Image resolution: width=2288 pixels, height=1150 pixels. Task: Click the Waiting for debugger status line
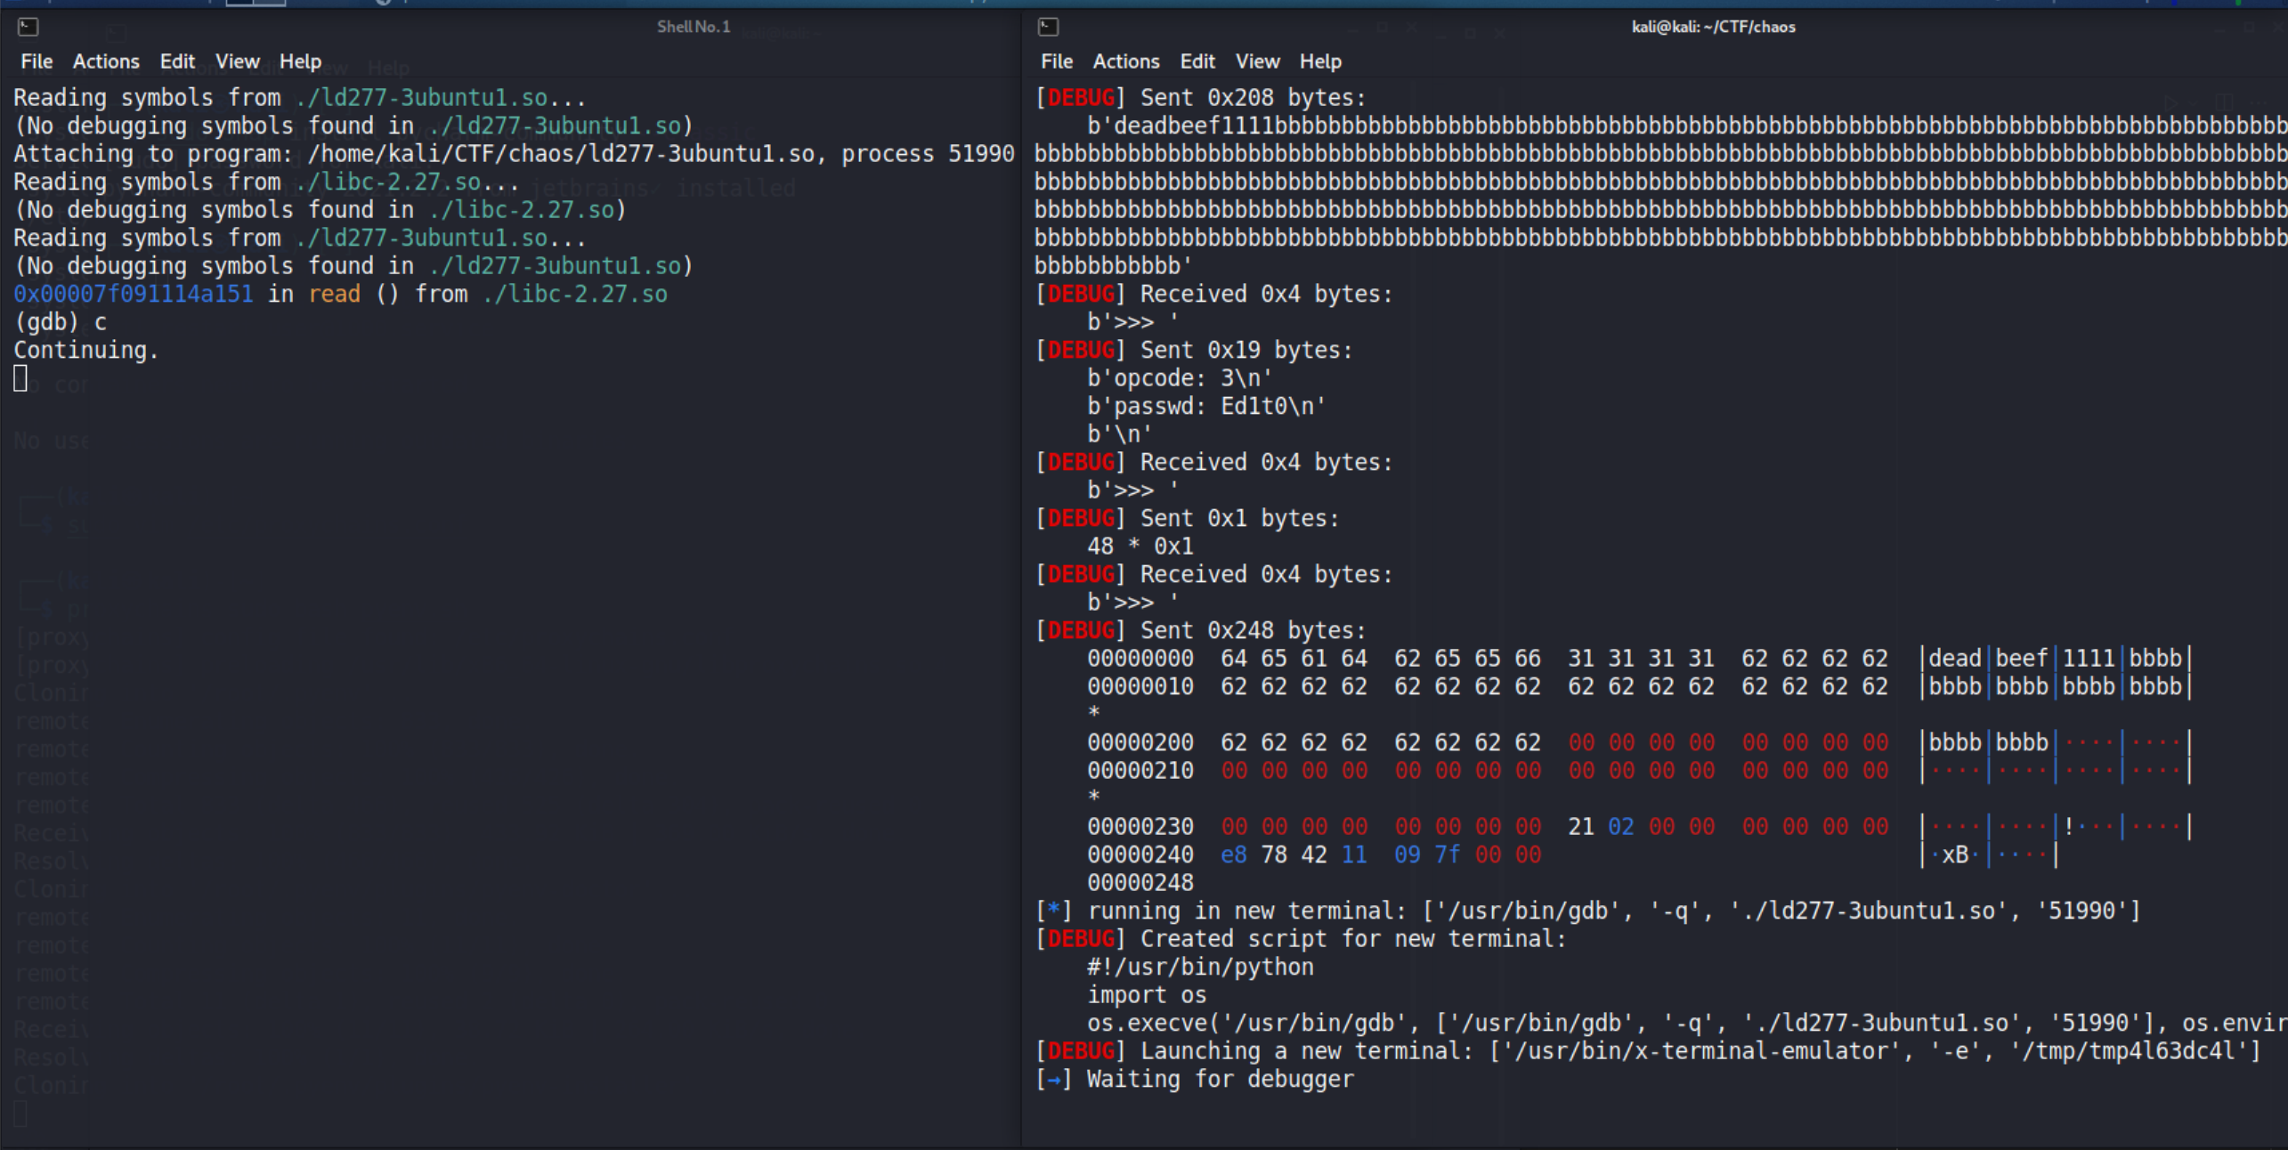[1219, 1080]
